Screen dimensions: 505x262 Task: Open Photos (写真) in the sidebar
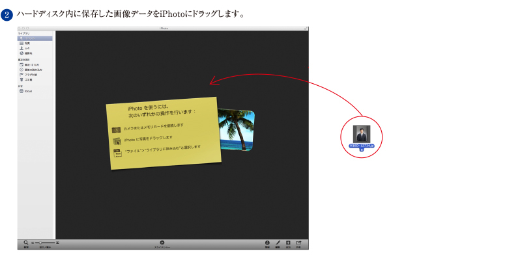(x=35, y=43)
